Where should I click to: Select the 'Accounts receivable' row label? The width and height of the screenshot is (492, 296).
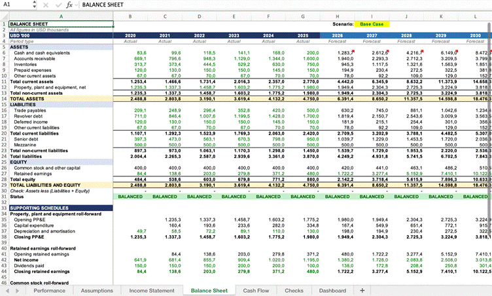point(34,59)
